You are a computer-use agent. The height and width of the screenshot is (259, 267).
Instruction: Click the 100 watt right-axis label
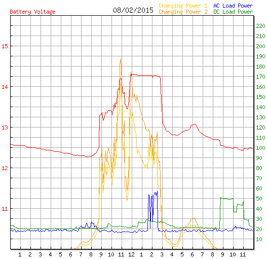[260, 148]
